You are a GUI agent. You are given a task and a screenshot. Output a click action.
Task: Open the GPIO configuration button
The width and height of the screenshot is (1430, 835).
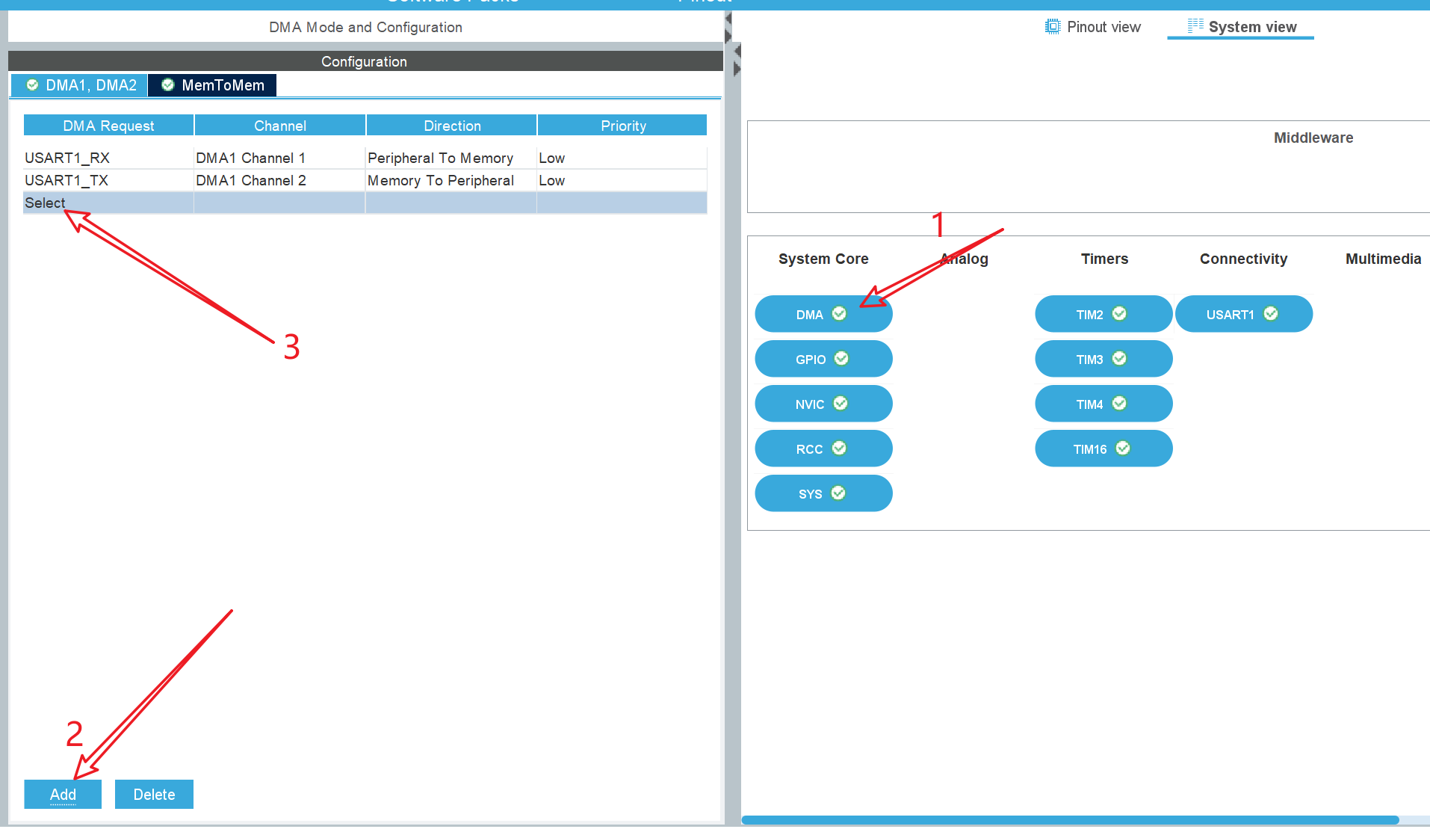click(823, 359)
